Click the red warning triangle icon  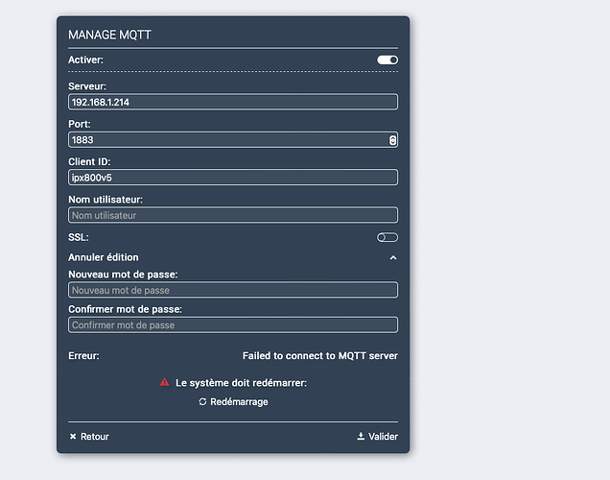[165, 382]
